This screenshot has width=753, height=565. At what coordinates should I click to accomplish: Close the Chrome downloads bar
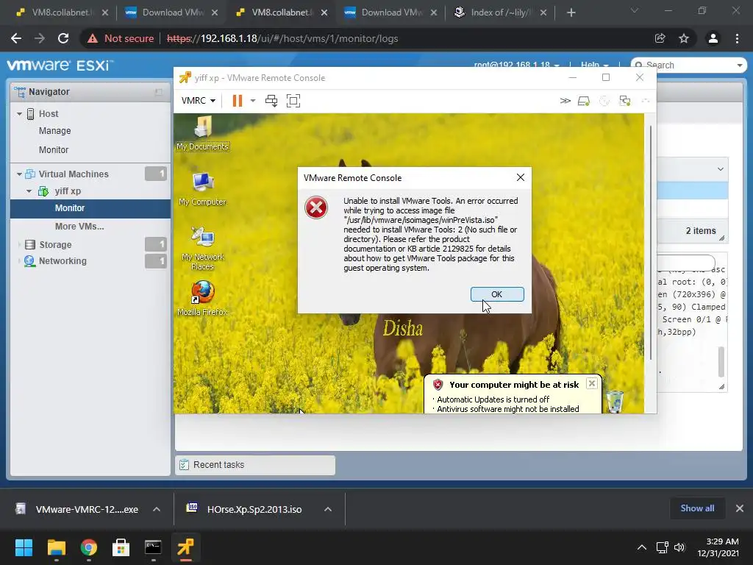740,508
